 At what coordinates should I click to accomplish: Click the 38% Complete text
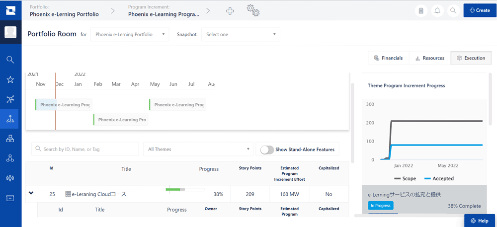click(x=464, y=206)
